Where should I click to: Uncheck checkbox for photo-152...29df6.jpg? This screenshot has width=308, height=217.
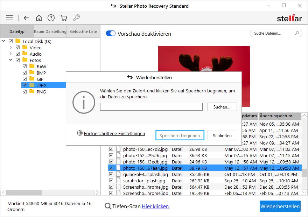pyautogui.click(x=111, y=155)
